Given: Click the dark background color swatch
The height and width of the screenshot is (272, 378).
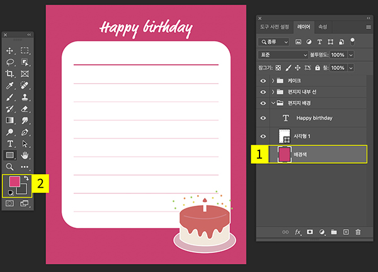Looking at the screenshot, I should pos(23,190).
